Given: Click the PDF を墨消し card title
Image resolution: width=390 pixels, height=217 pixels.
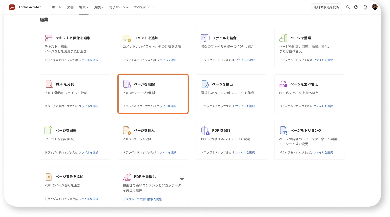Looking at the screenshot, I should (x=145, y=177).
